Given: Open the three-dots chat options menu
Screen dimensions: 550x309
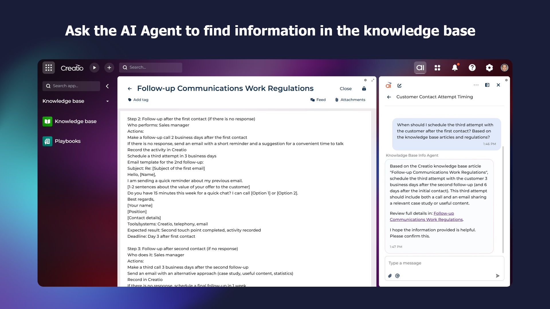Looking at the screenshot, I should click(476, 85).
